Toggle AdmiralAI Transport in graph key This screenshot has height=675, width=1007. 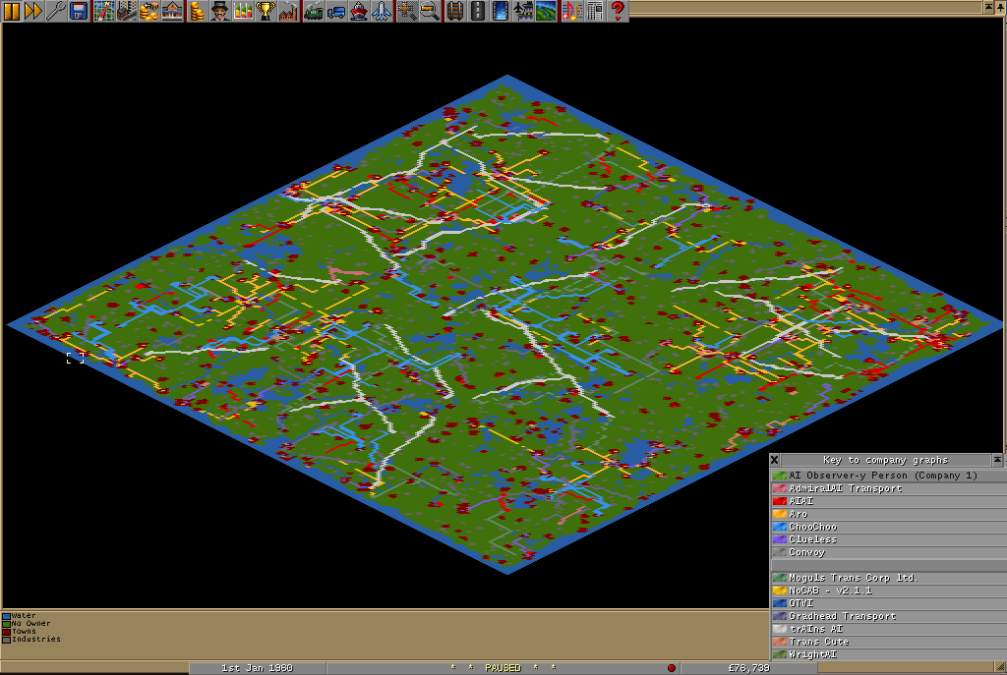(x=888, y=488)
